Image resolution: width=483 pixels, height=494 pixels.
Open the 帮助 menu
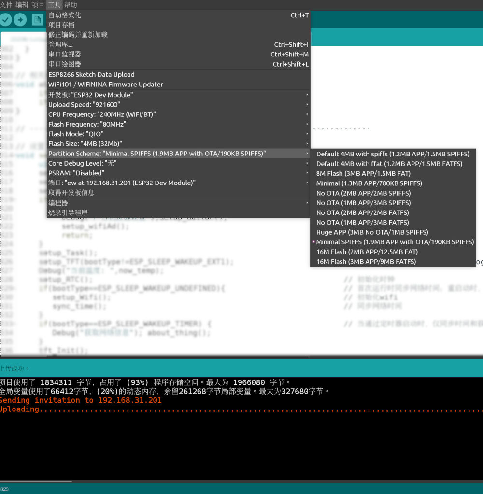click(x=71, y=5)
